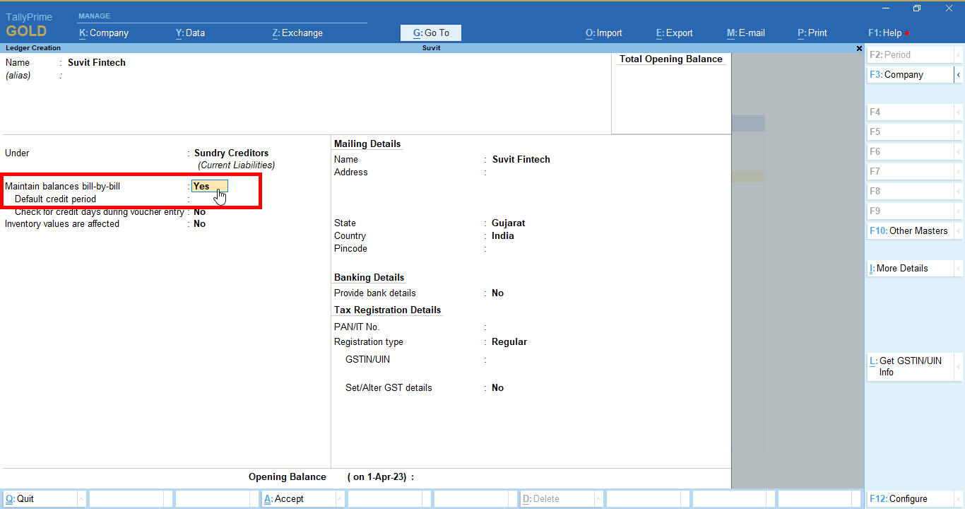Open the P: Print menu
The height and width of the screenshot is (509, 965).
812,33
